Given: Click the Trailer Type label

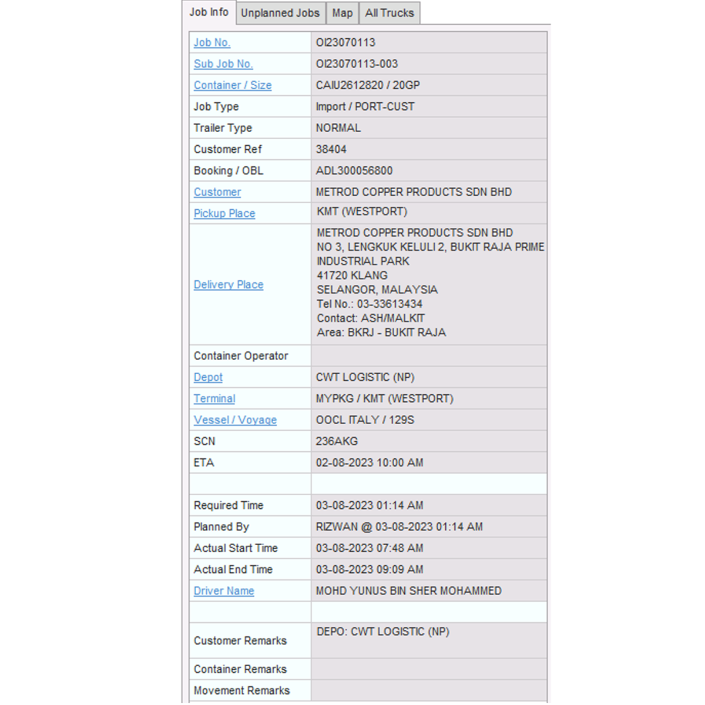Looking at the screenshot, I should (223, 128).
